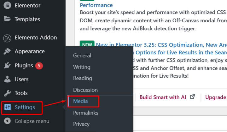Open the General settings submenu item
Screen dimensions: 227x132
tap(82, 56)
